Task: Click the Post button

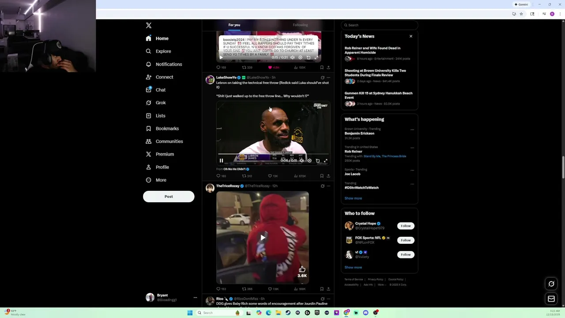Action: pos(169,197)
